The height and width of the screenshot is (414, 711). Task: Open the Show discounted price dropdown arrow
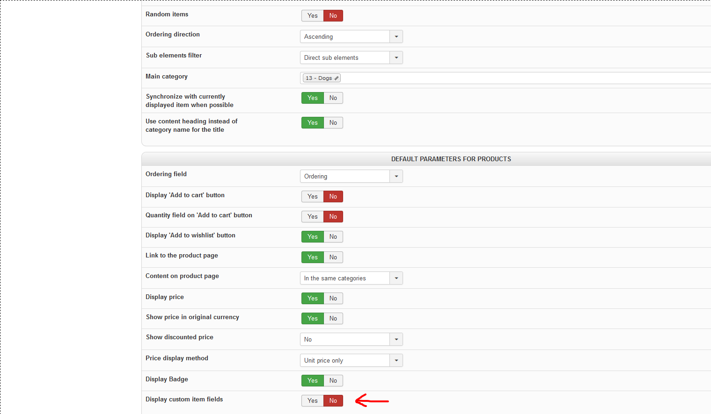click(396, 339)
